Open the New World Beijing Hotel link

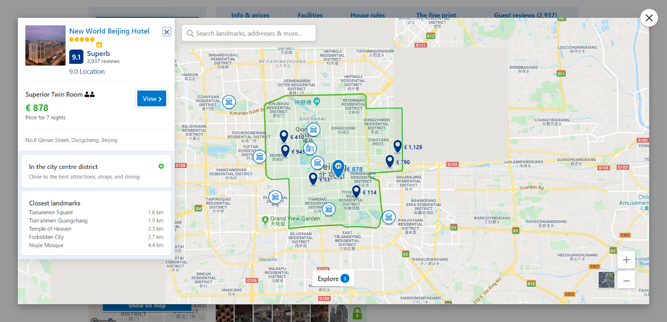pyautogui.click(x=109, y=31)
